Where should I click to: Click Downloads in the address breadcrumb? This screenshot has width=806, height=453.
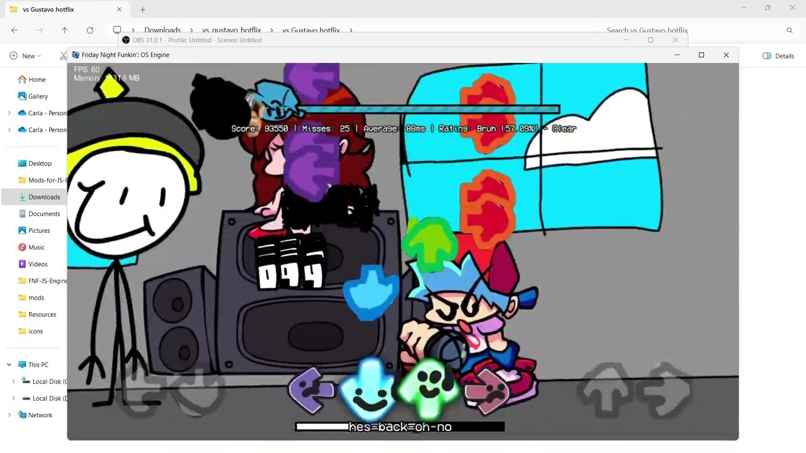(162, 30)
